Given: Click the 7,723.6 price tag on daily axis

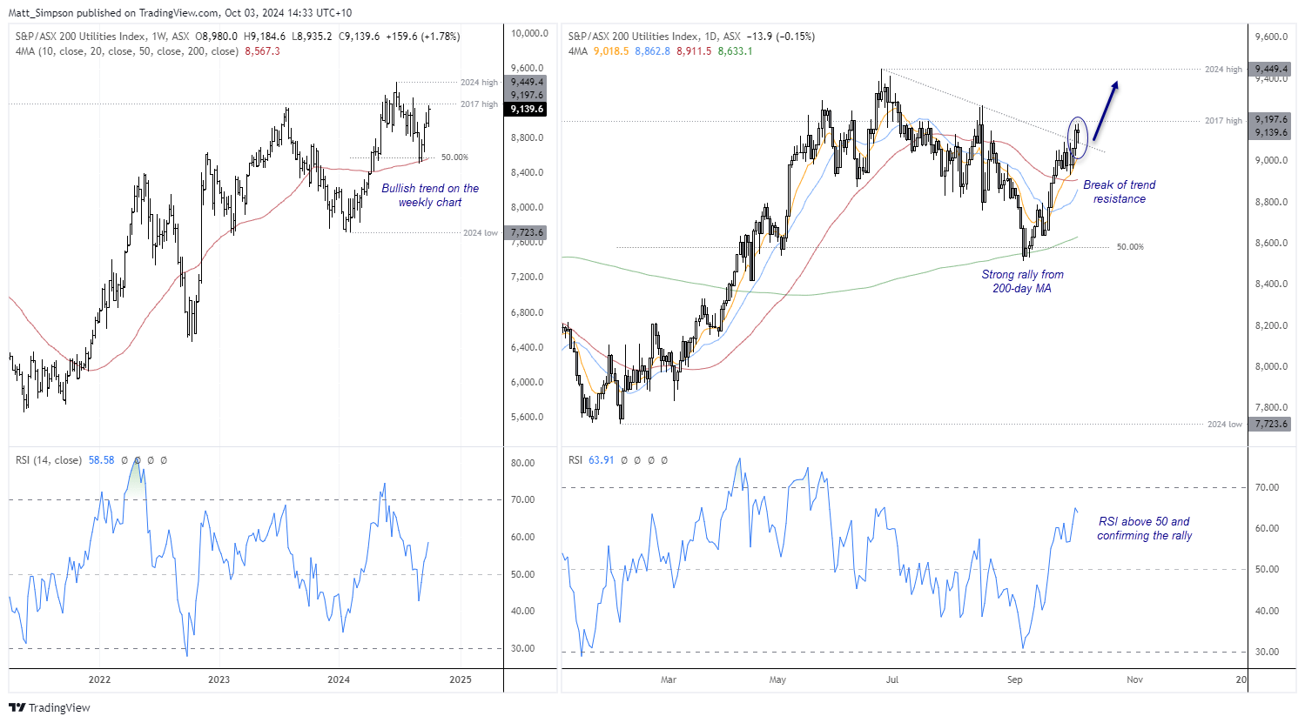Looking at the screenshot, I should pos(1272,425).
